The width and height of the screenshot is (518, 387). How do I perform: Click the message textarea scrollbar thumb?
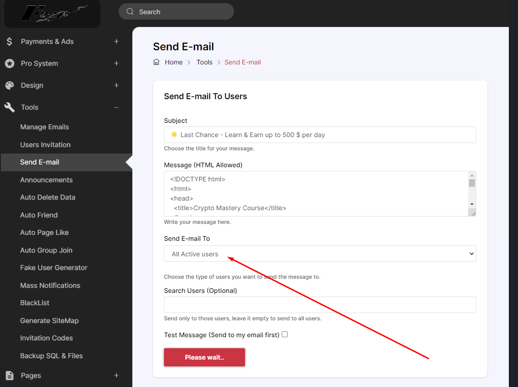[472, 183]
